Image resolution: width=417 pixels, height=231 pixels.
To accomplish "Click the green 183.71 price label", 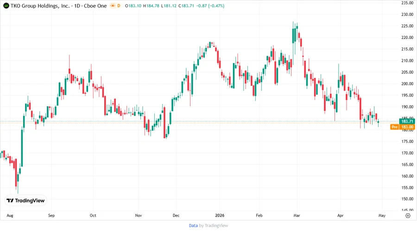I will click(407, 122).
